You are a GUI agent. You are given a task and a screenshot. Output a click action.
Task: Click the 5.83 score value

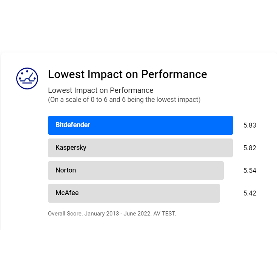click(x=250, y=125)
